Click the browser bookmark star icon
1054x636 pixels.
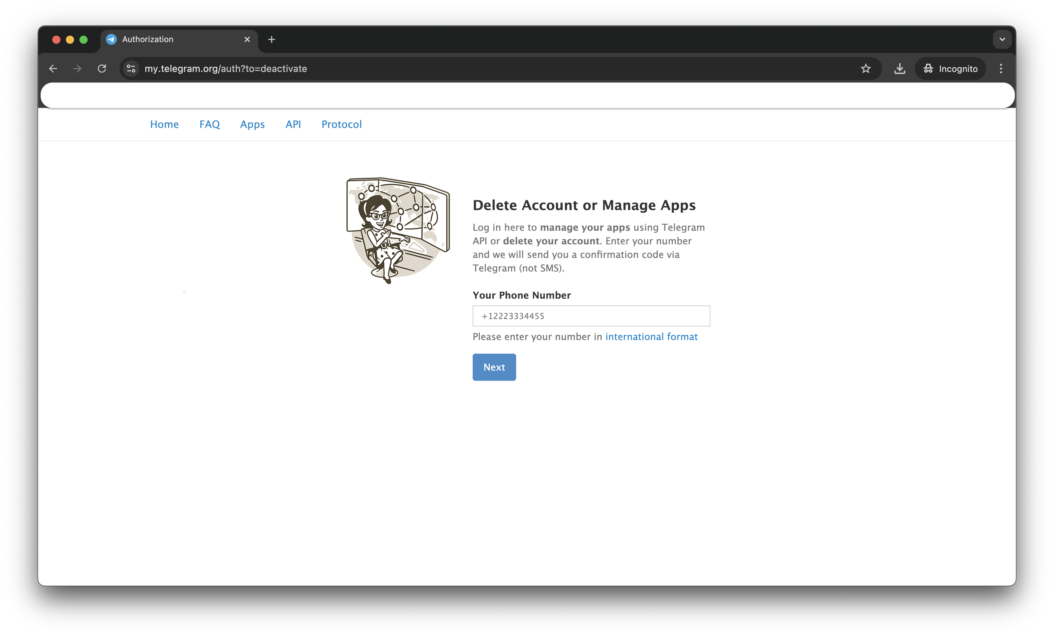pos(866,69)
